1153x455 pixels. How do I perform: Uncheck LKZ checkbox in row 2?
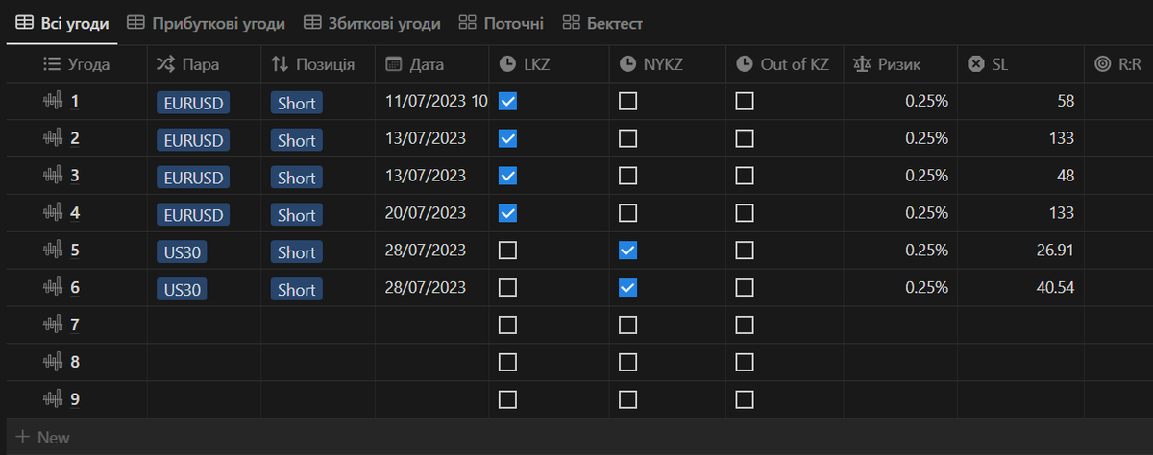[x=508, y=138]
